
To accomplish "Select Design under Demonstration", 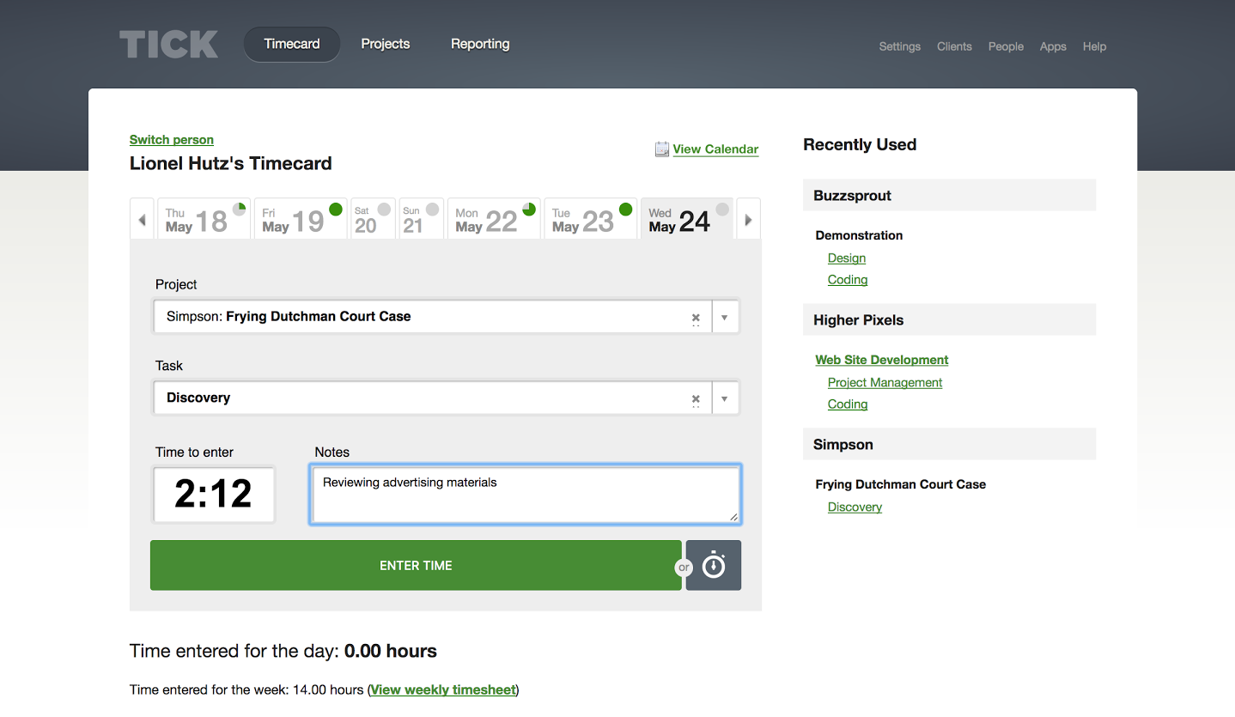I will 847,258.
